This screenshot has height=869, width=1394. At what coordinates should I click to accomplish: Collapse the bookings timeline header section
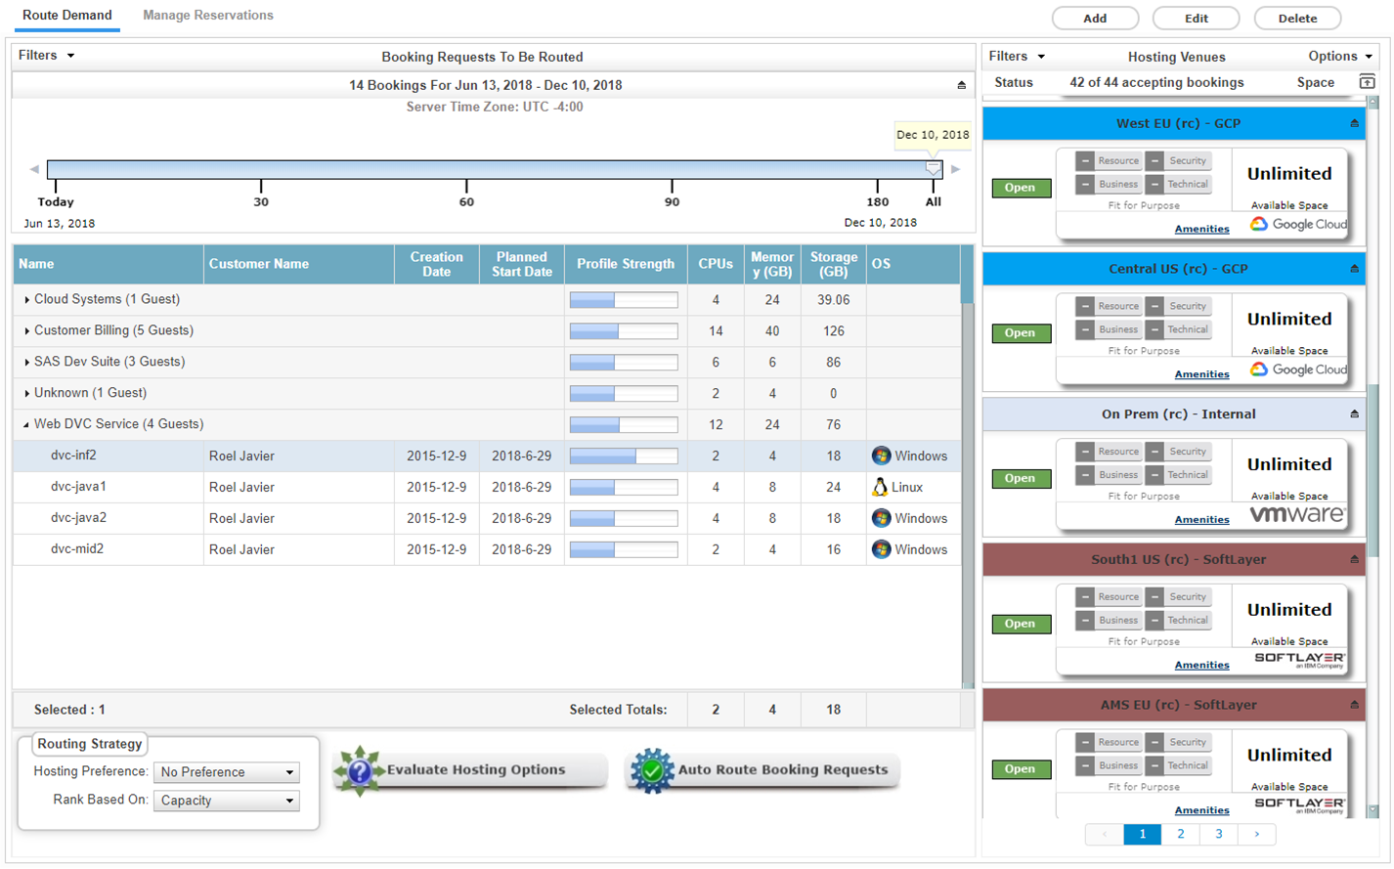961,85
